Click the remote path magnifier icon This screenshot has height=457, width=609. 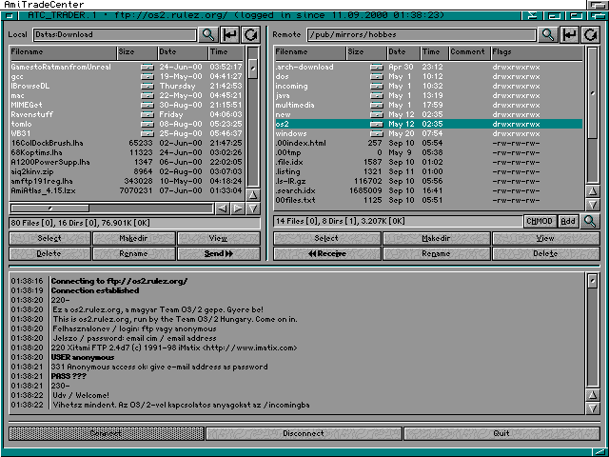[549, 34]
